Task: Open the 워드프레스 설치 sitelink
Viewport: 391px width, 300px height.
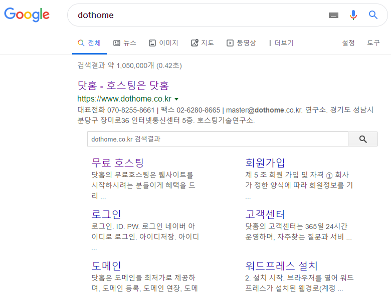Action: click(x=282, y=265)
